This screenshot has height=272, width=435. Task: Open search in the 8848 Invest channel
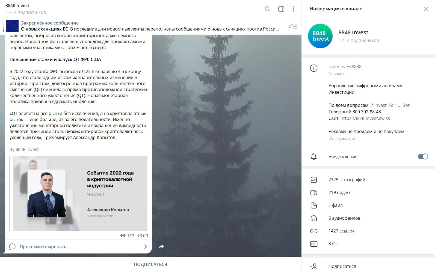tap(268, 9)
